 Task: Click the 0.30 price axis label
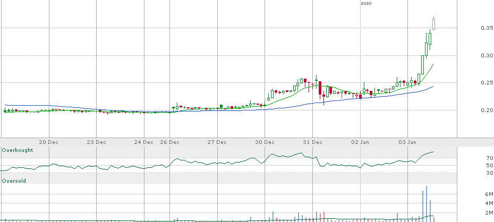pyautogui.click(x=487, y=55)
